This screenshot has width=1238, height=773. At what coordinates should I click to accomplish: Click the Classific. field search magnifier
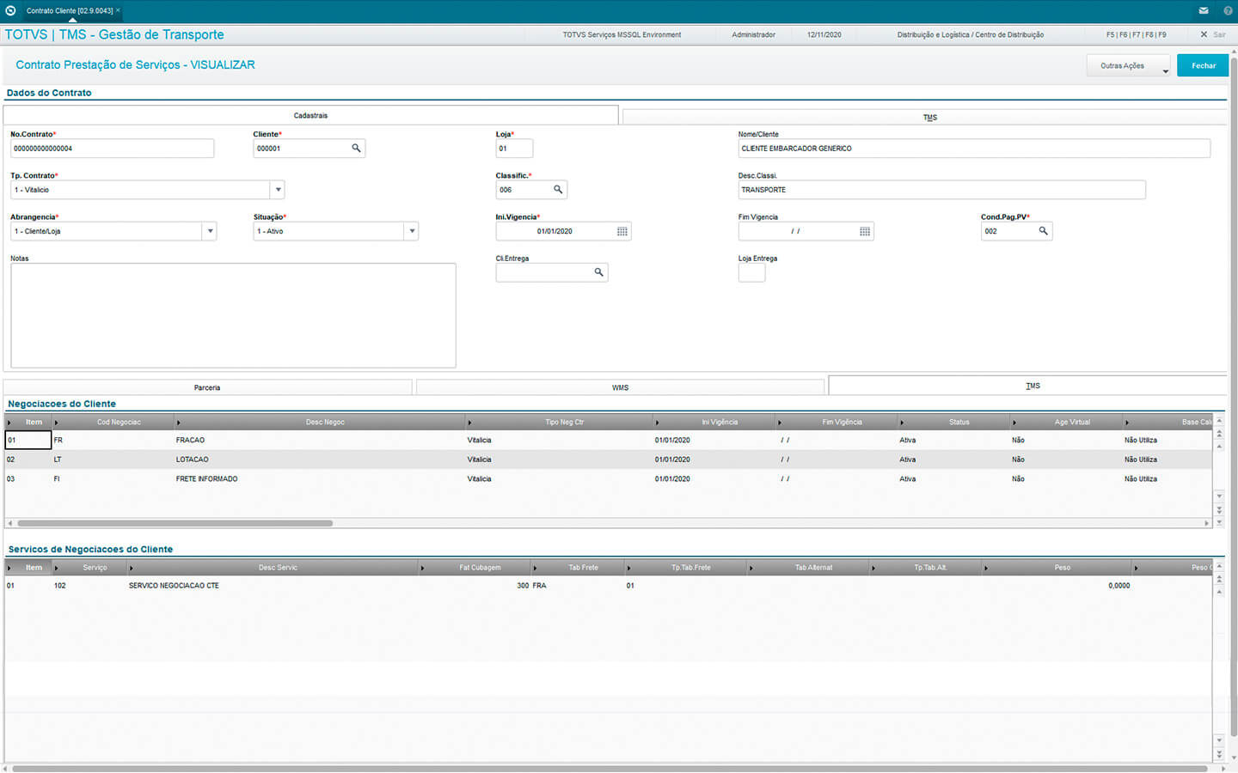(x=558, y=189)
